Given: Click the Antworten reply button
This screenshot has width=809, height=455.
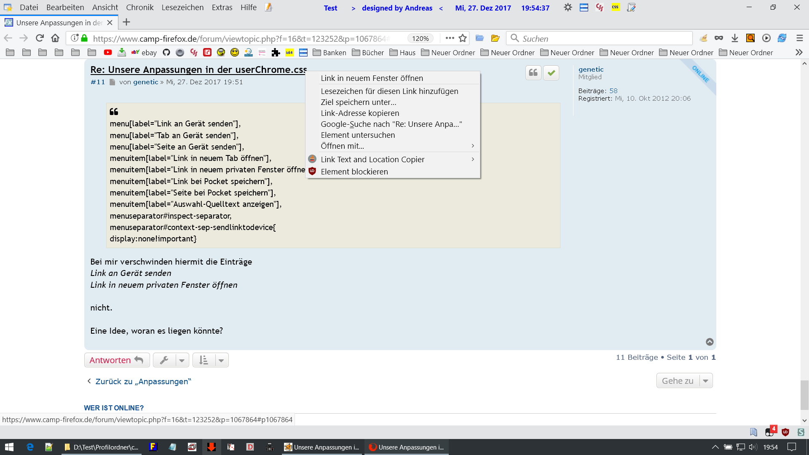Looking at the screenshot, I should (x=117, y=360).
